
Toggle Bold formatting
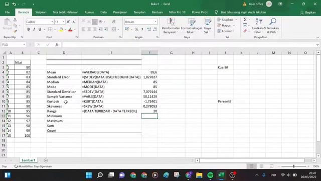click(x=29, y=29)
